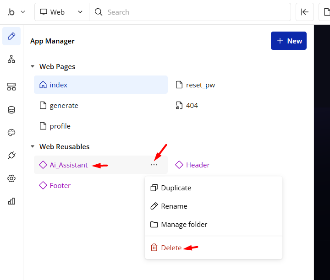
Task: Open the Workflow tab icon in sidebar
Action: tap(11, 59)
